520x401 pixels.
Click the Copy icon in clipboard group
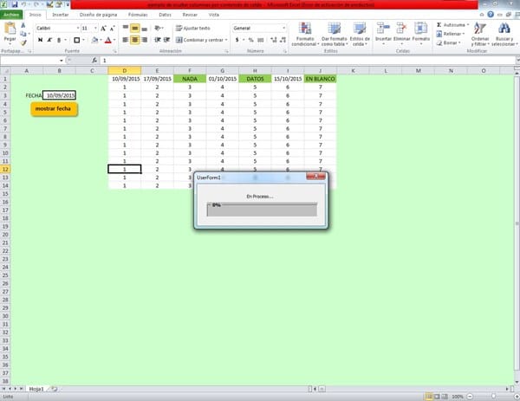coord(23,34)
